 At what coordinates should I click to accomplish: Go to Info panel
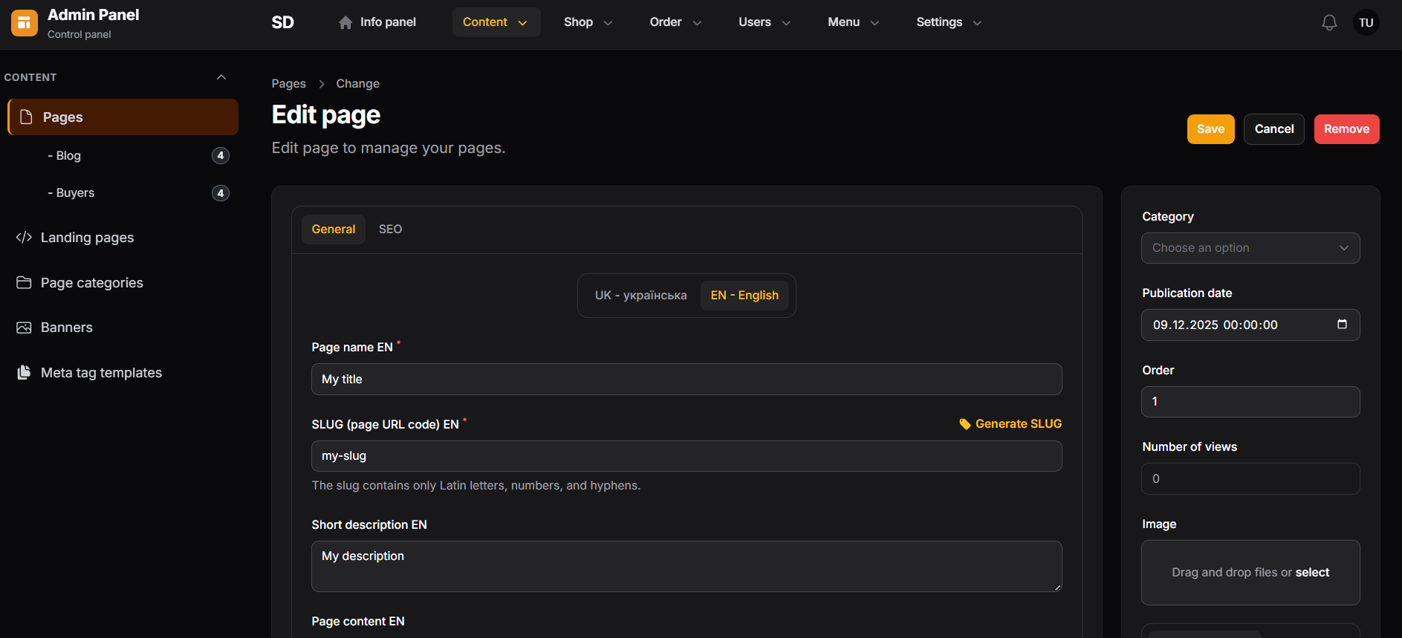coord(377,22)
